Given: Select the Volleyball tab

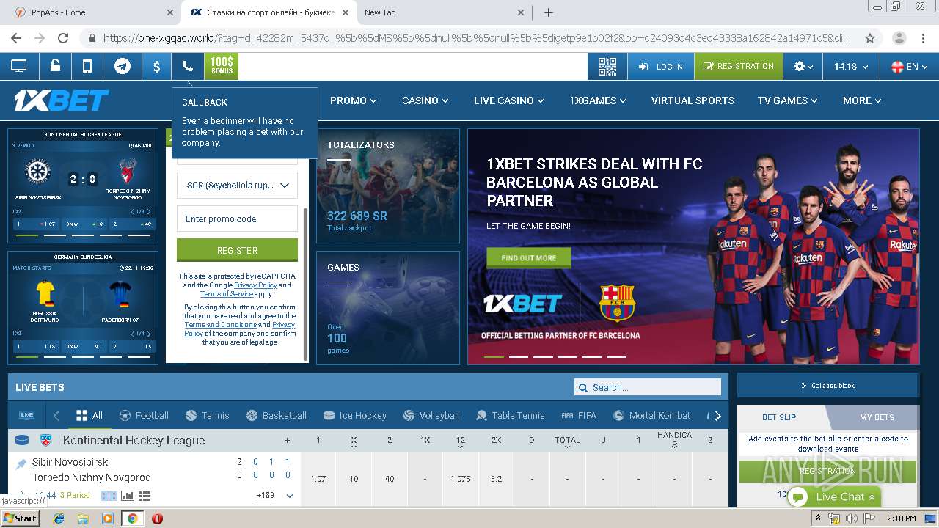Looking at the screenshot, I should point(431,415).
